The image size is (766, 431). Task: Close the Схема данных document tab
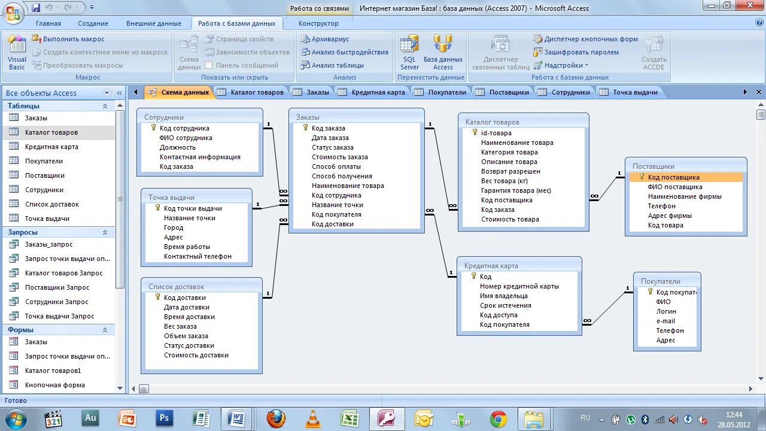pos(759,92)
